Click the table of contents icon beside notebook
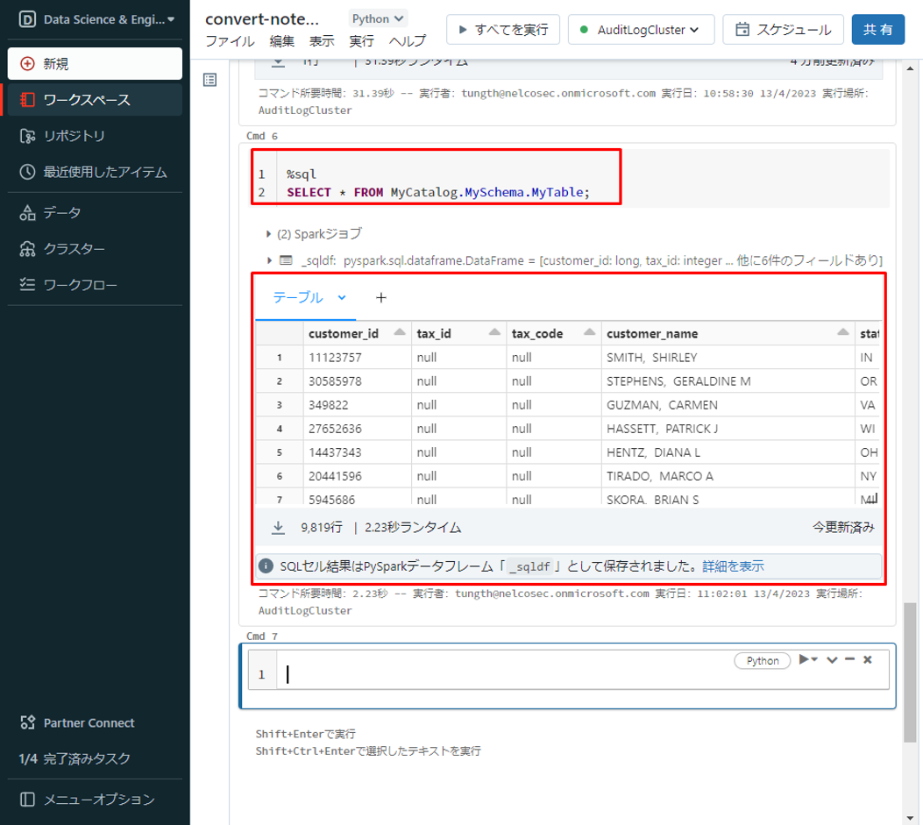Viewport: 923px width, 825px height. tap(209, 80)
